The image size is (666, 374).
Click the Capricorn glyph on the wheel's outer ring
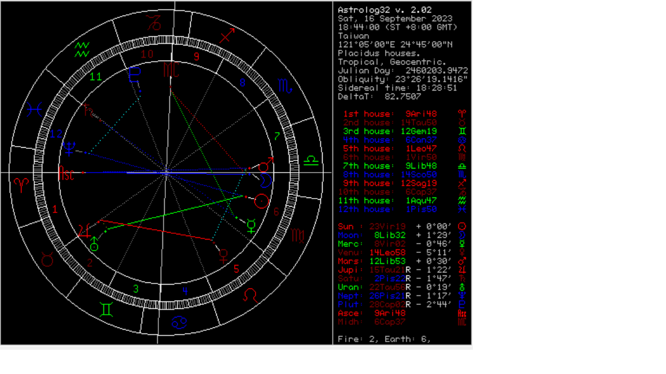pyautogui.click(x=153, y=23)
